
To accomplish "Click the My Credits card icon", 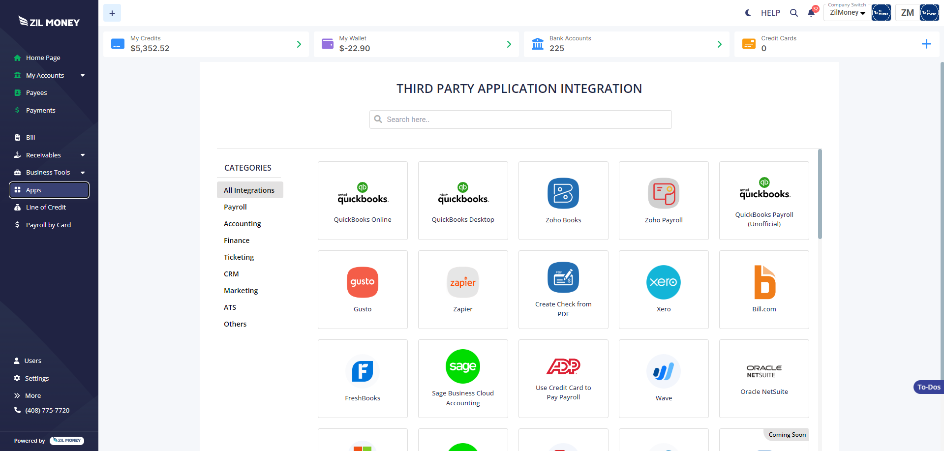I will [118, 44].
